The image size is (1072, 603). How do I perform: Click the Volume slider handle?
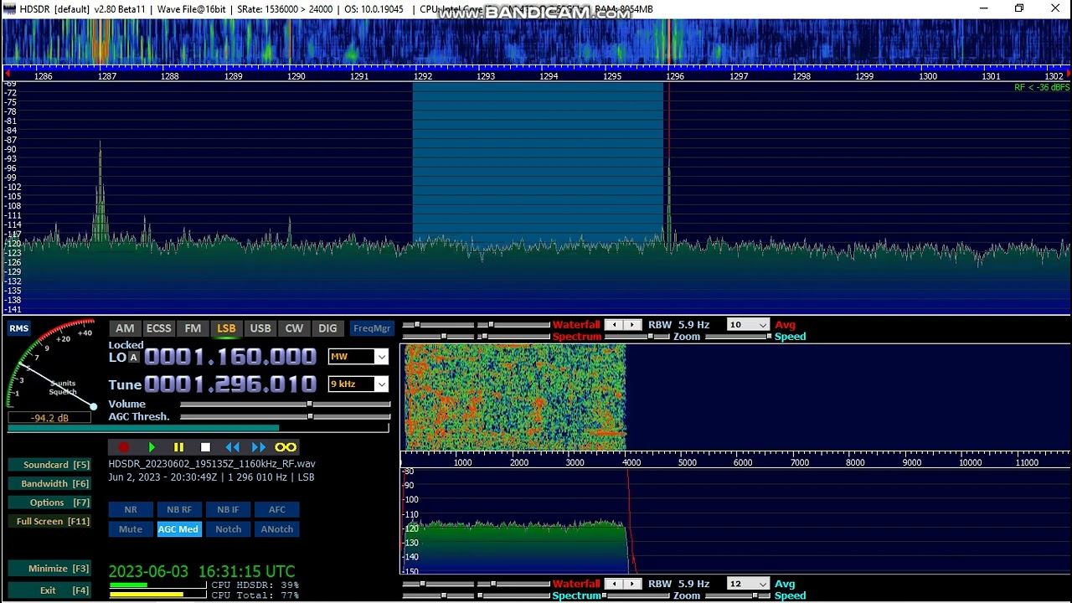[310, 405]
